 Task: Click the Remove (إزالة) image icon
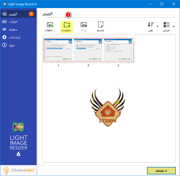84,25
